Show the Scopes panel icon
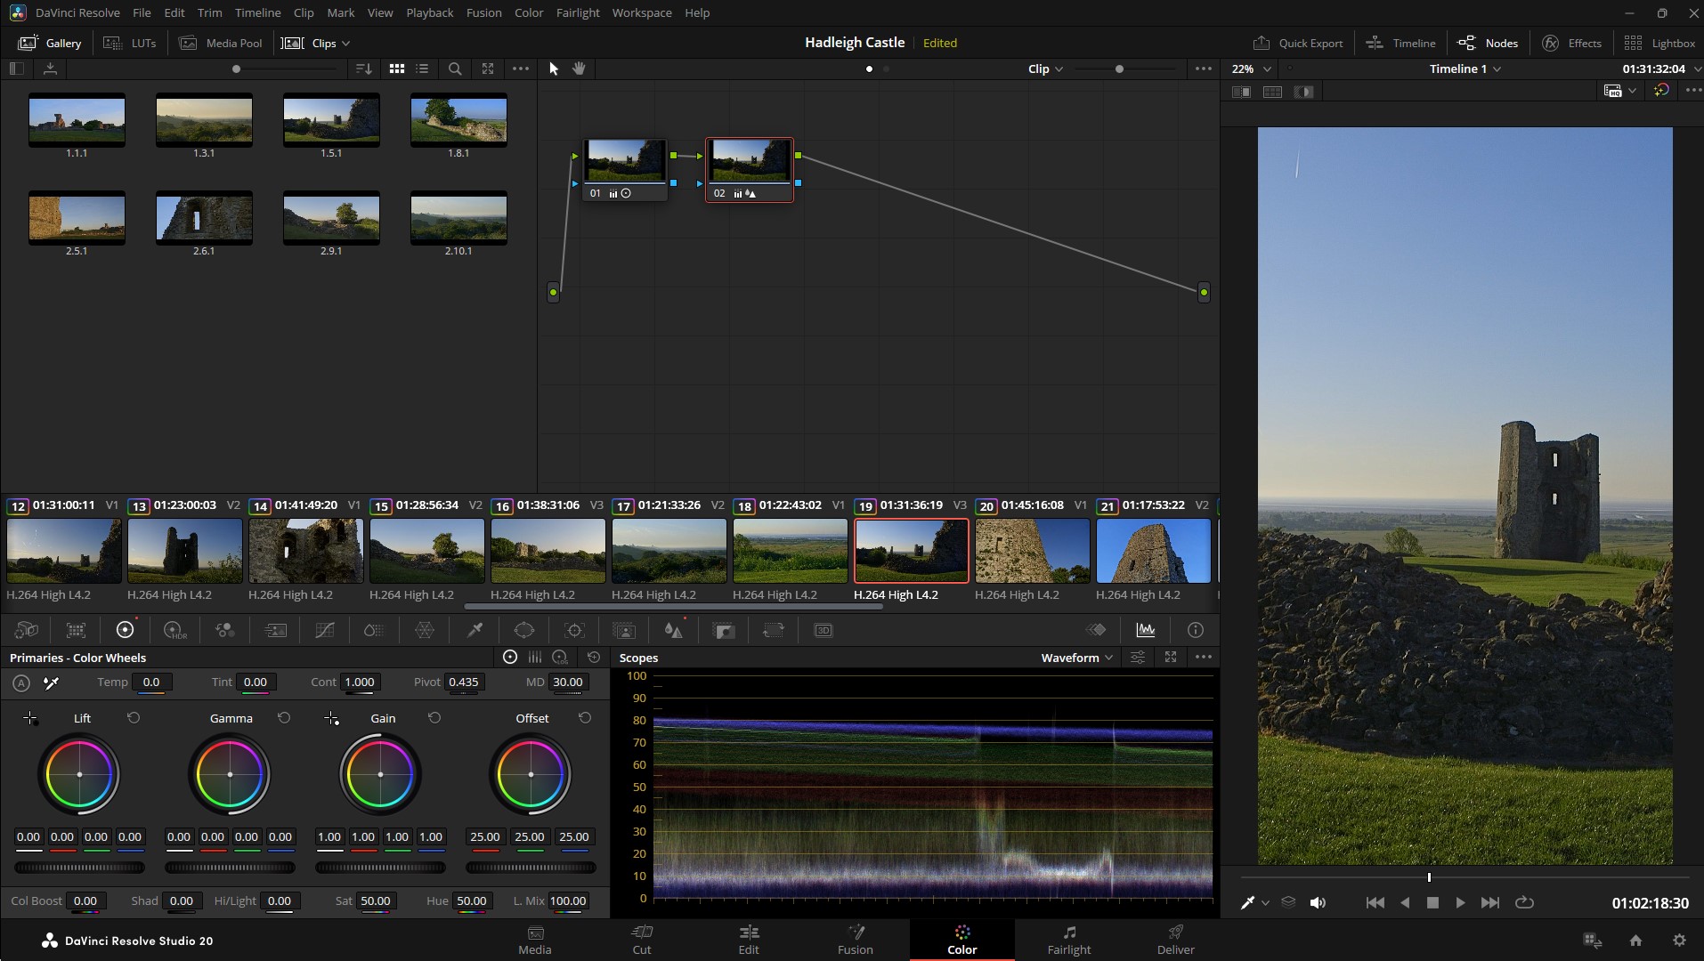This screenshot has width=1704, height=961. tap(1146, 630)
